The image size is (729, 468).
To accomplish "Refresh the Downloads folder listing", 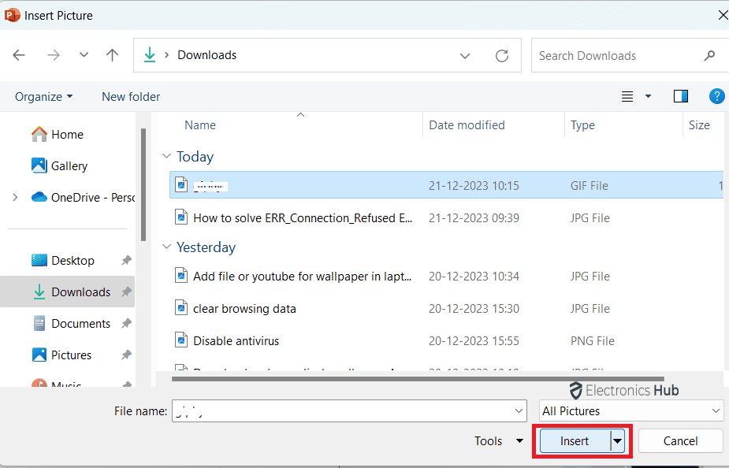I will coord(501,56).
